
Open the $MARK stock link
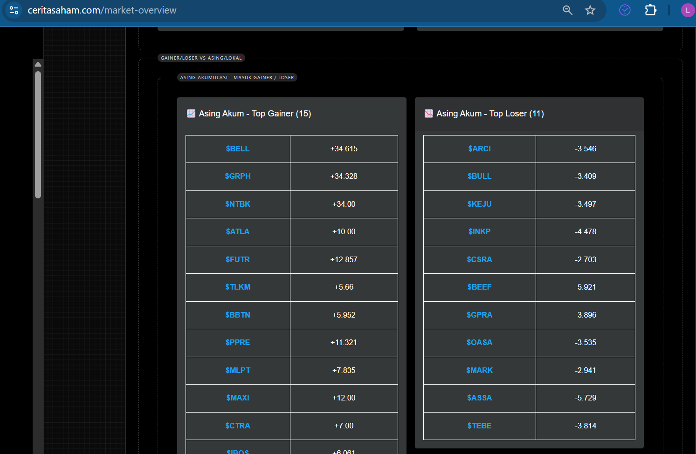(480, 371)
